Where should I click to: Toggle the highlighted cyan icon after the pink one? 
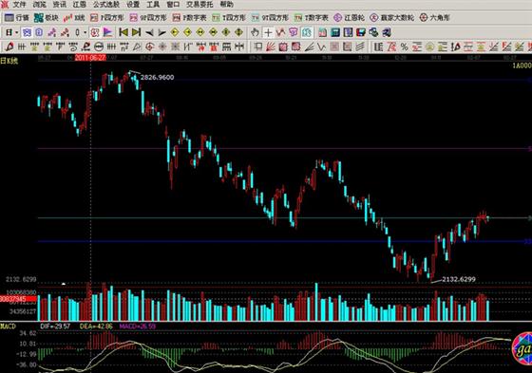(307, 32)
